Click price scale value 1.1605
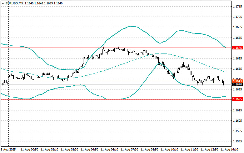 237,120
